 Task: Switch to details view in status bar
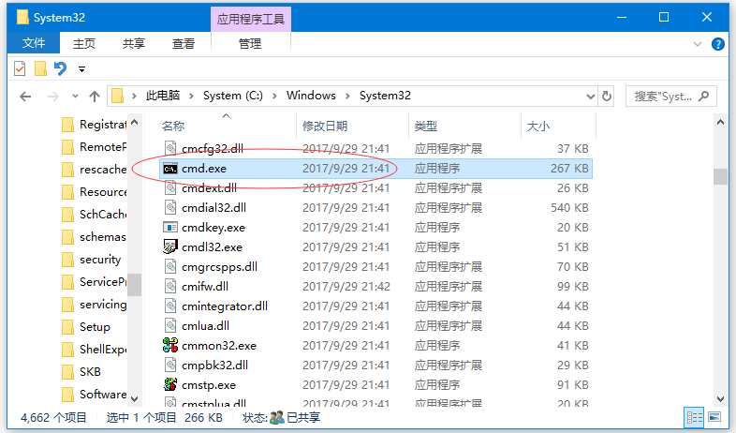coord(694,417)
